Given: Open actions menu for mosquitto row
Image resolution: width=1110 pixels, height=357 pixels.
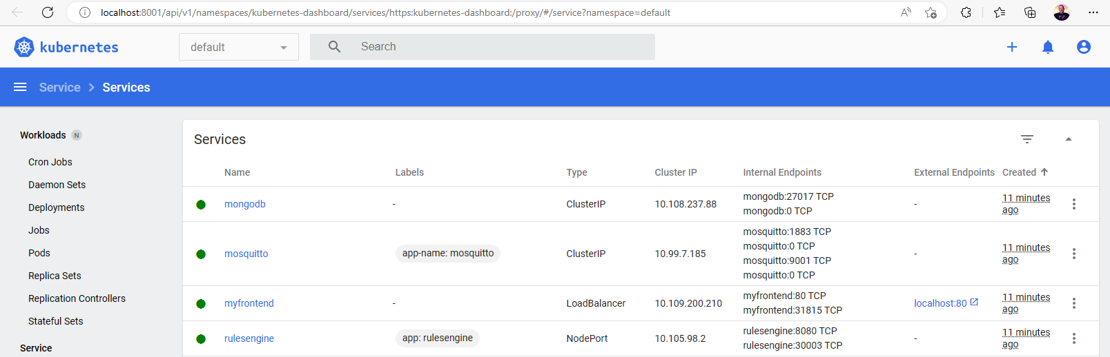Looking at the screenshot, I should tap(1074, 254).
